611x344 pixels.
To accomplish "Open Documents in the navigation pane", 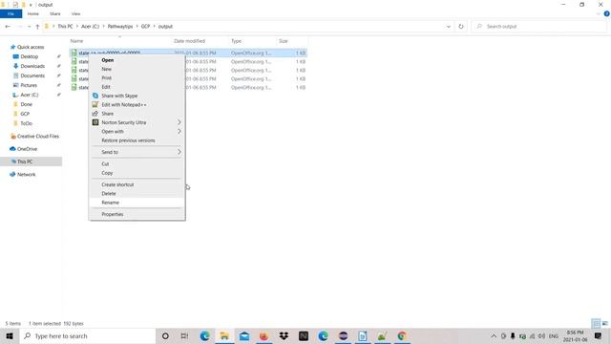I will tap(32, 75).
